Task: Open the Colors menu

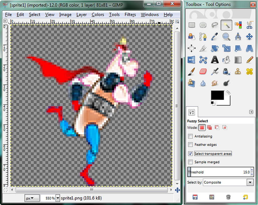Action: [98, 15]
